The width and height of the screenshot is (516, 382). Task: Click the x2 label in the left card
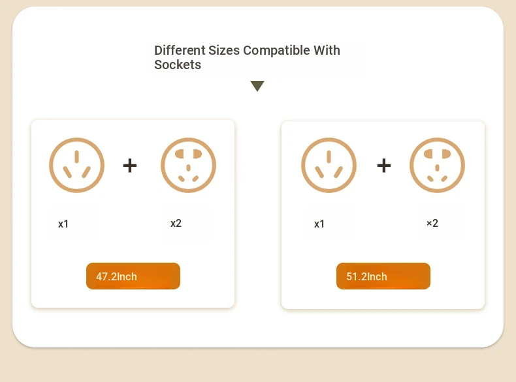tap(176, 224)
